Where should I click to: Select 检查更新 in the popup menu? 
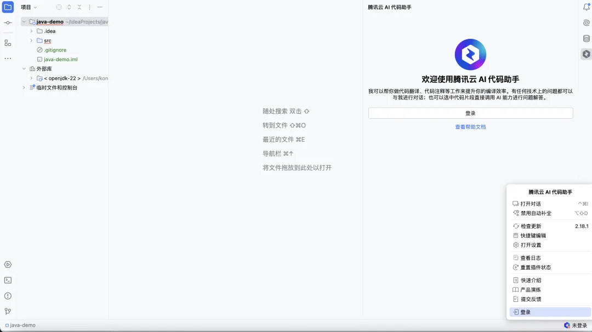coord(550,226)
